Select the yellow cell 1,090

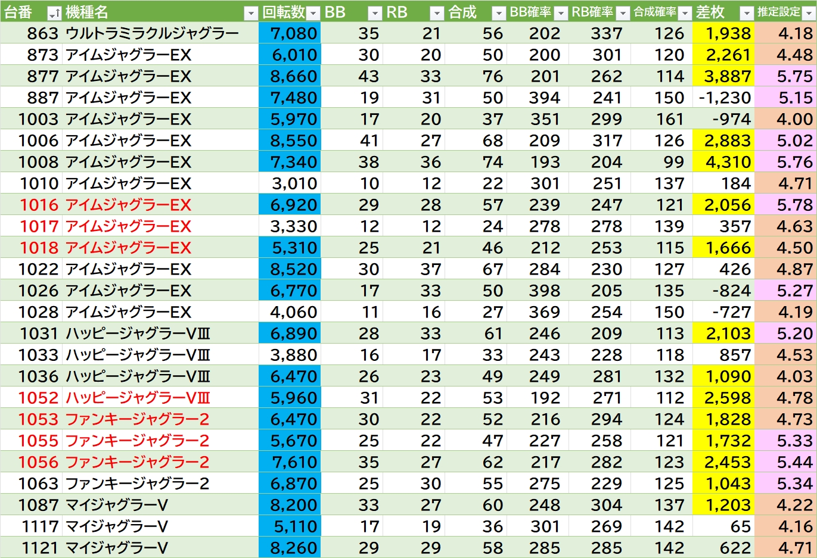coord(723,376)
